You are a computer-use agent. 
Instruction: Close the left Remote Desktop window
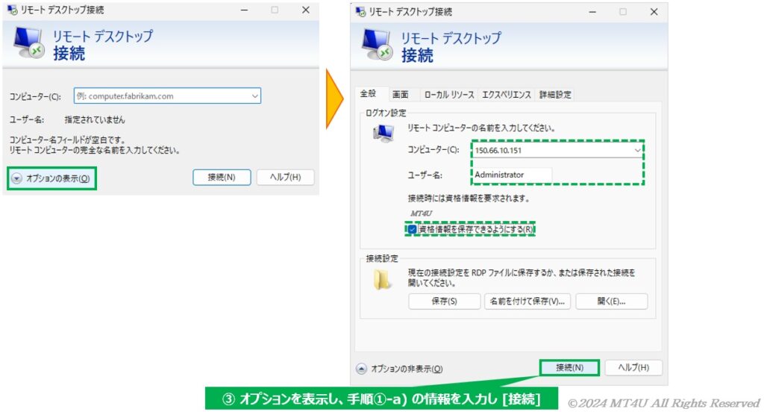[305, 10]
